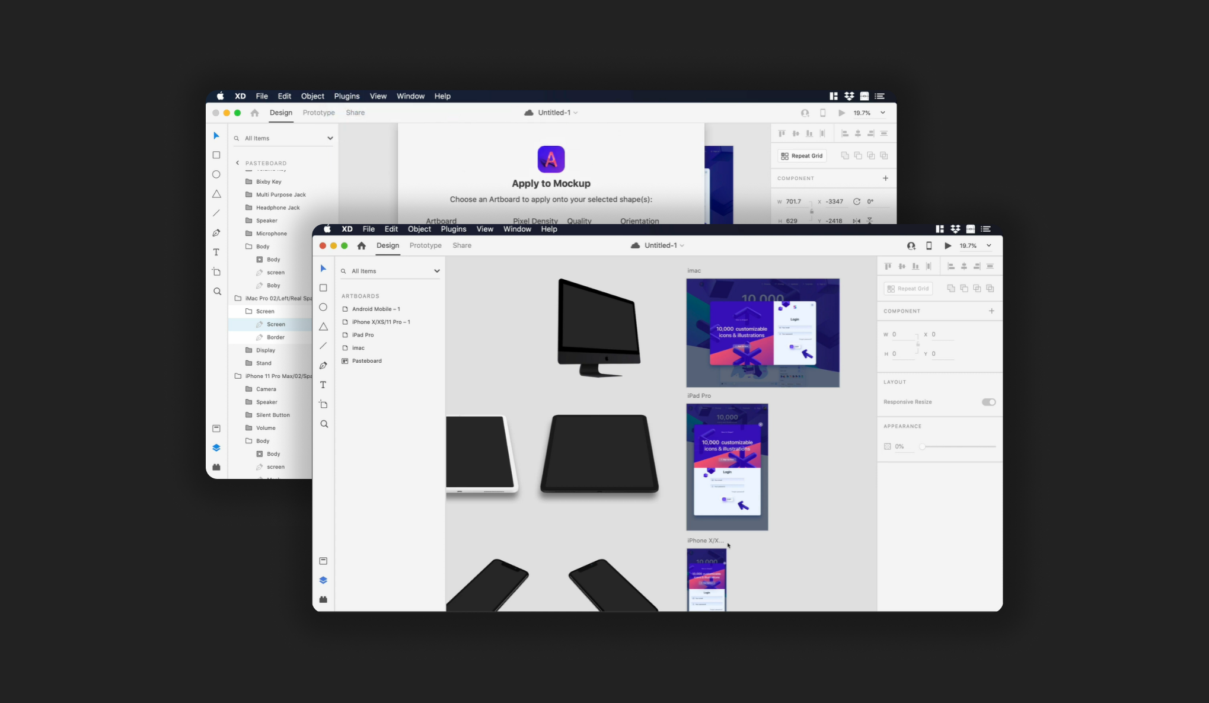Click the Repeat Grid button in front window

pyautogui.click(x=908, y=289)
